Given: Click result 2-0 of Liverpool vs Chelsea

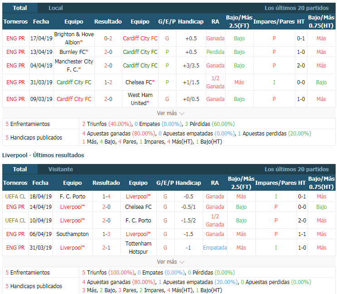Looking at the screenshot, I should [x=107, y=207].
